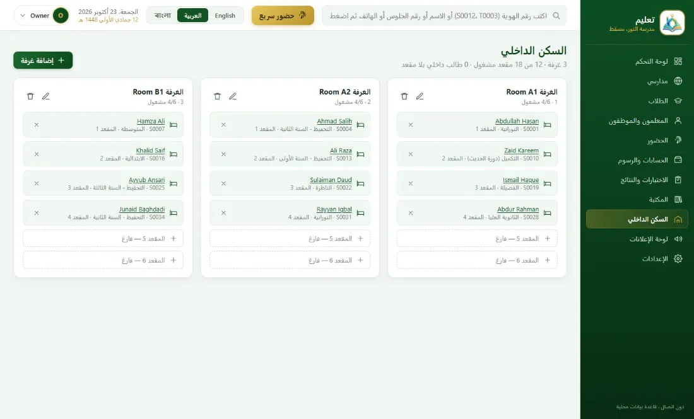Open Ali Raza's student profile link
Screen dimensions: 694x419
point(341,151)
